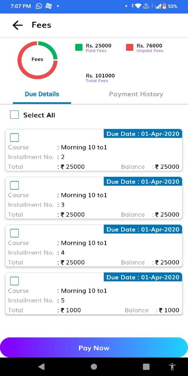
Task: Open the recent apps square button
Action: pos(146,367)
